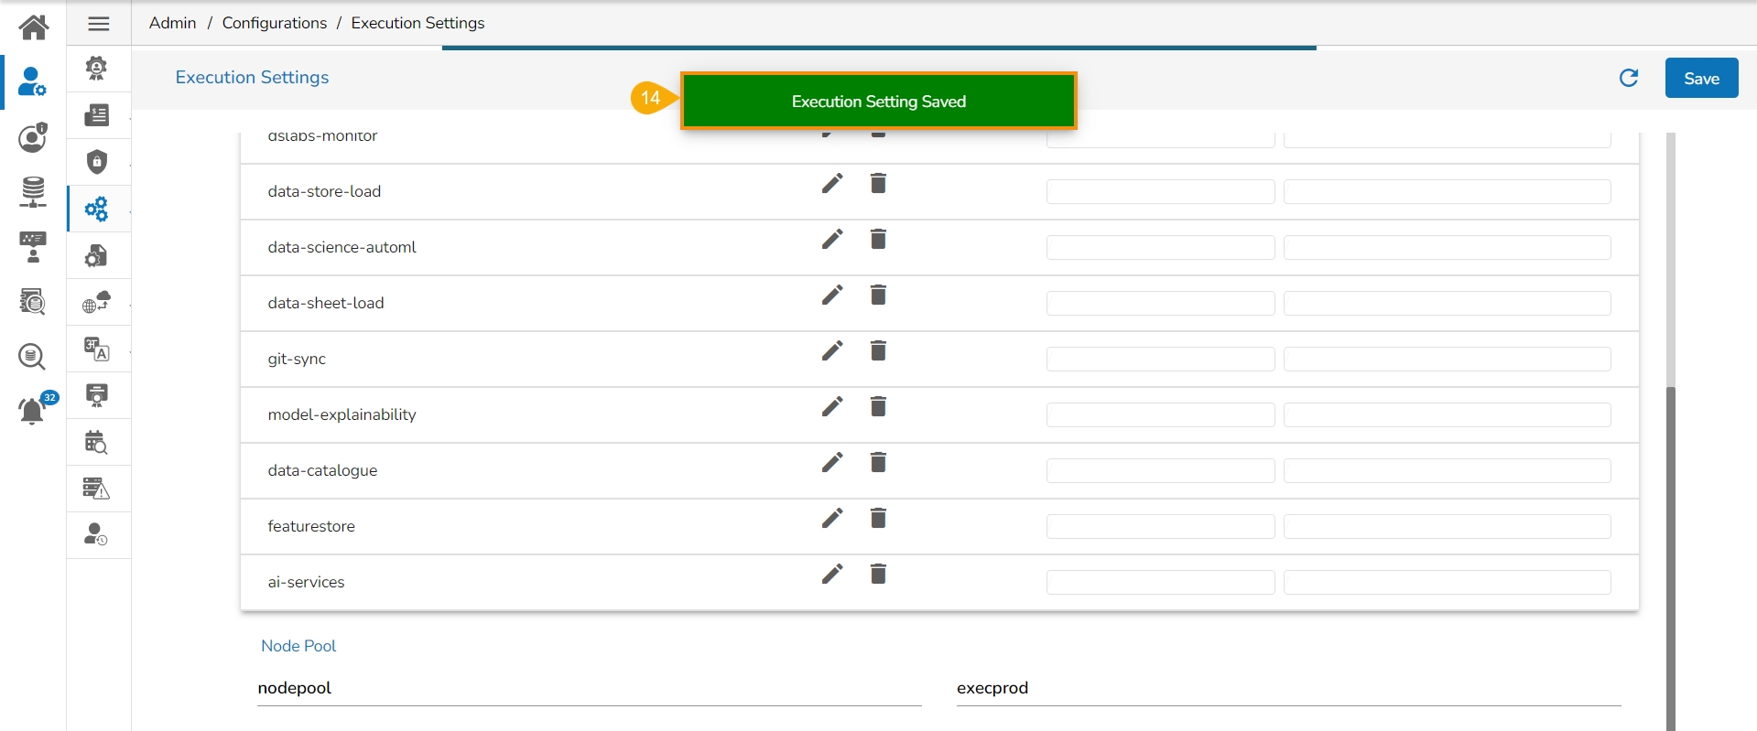This screenshot has height=731, width=1757.
Task: Click the page vertical scrollbar thumb
Action: (1671, 558)
